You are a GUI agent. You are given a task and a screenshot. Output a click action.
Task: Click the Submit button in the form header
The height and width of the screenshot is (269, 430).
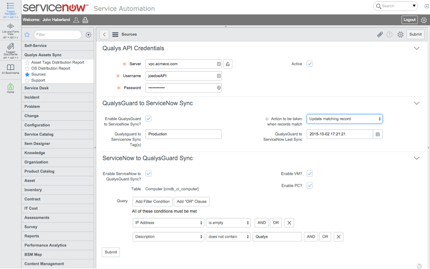(x=416, y=34)
